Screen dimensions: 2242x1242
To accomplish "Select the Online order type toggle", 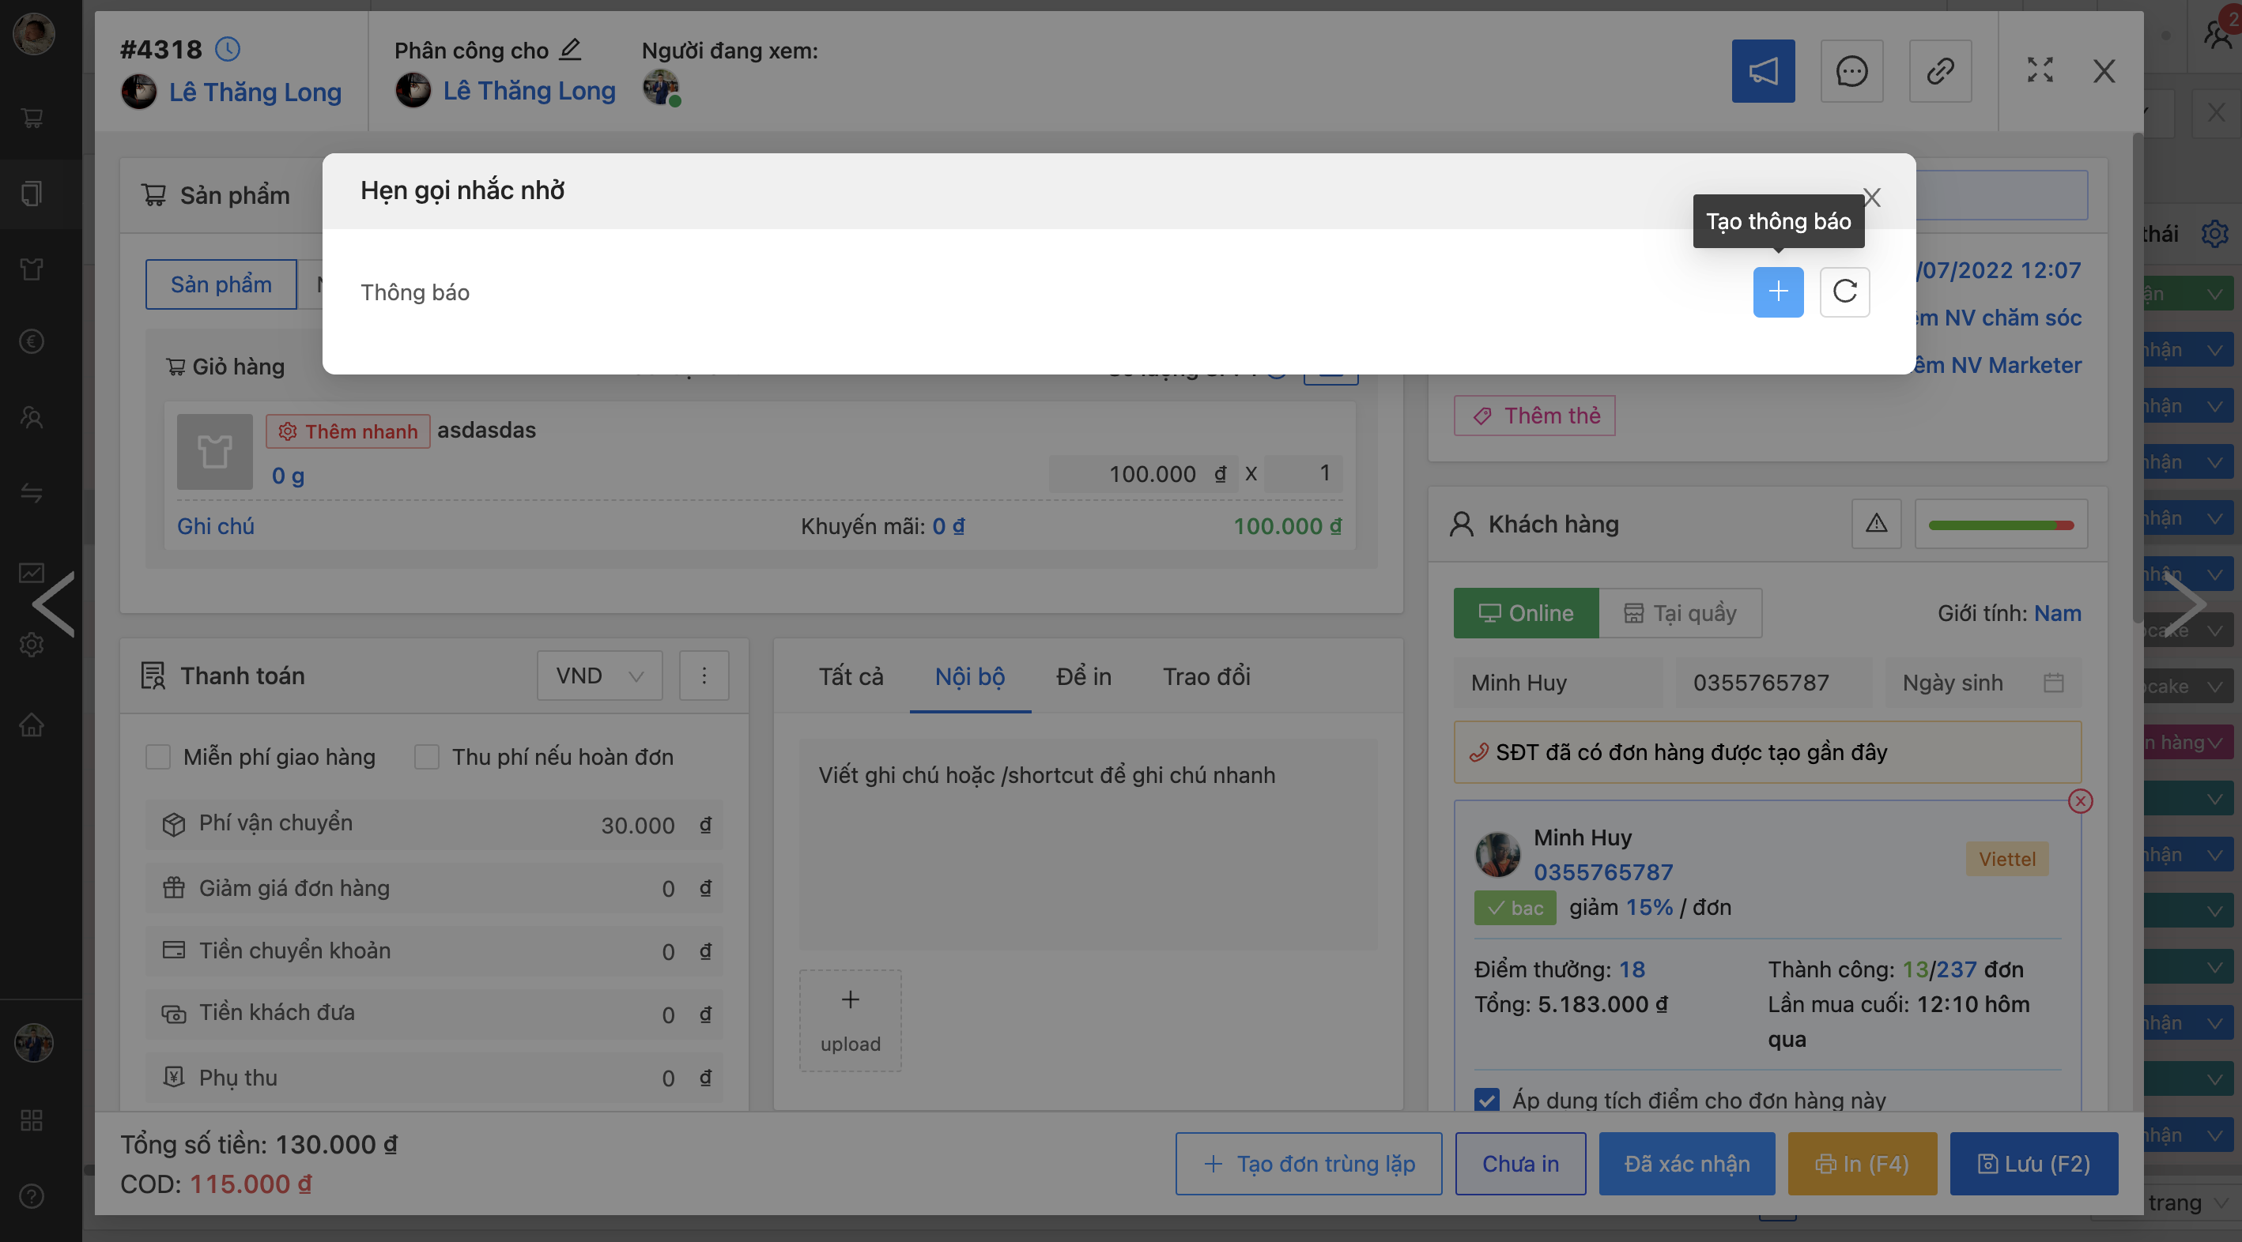I will point(1525,613).
